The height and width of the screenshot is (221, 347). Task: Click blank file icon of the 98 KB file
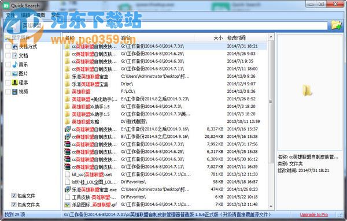point(67,182)
